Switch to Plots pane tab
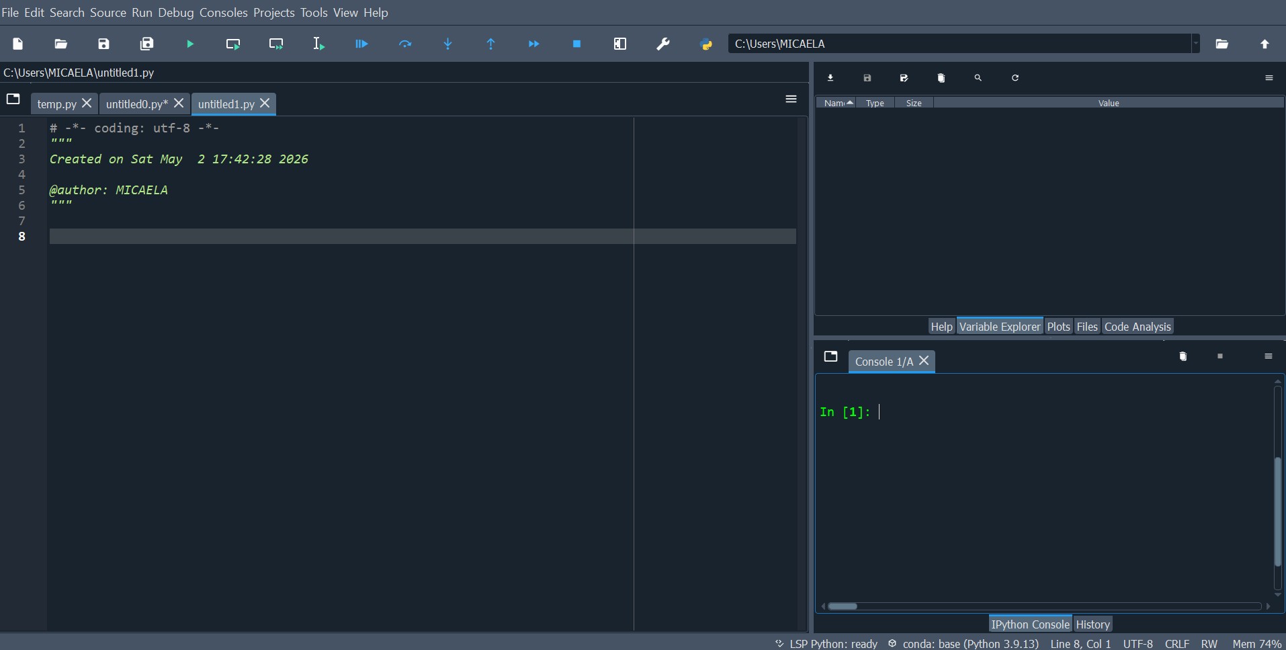Image resolution: width=1286 pixels, height=650 pixels. point(1058,327)
